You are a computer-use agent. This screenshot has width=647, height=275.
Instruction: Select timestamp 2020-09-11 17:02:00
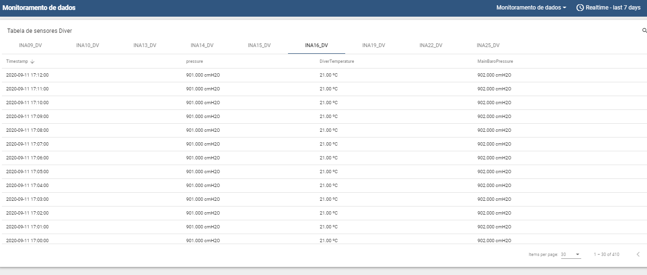(27, 213)
